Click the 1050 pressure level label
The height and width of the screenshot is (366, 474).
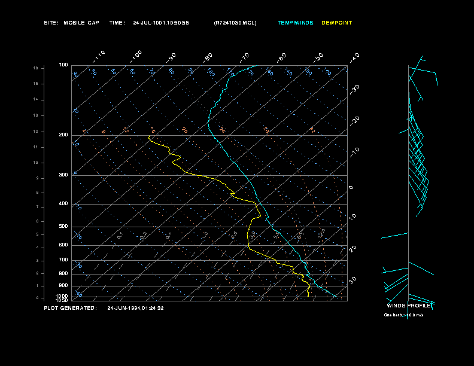coord(63,300)
